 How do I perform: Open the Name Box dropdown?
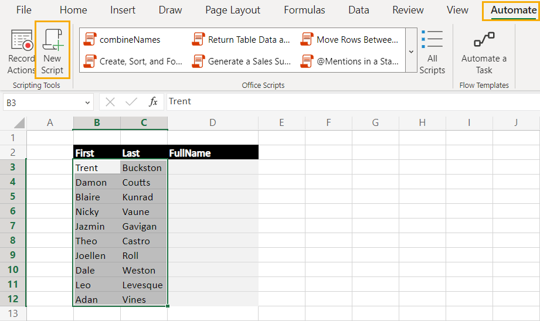click(x=87, y=103)
